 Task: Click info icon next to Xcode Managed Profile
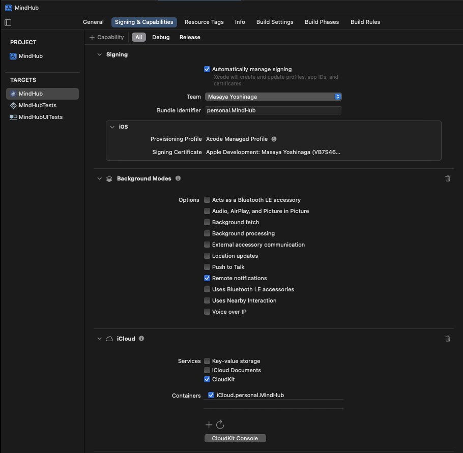tap(274, 139)
